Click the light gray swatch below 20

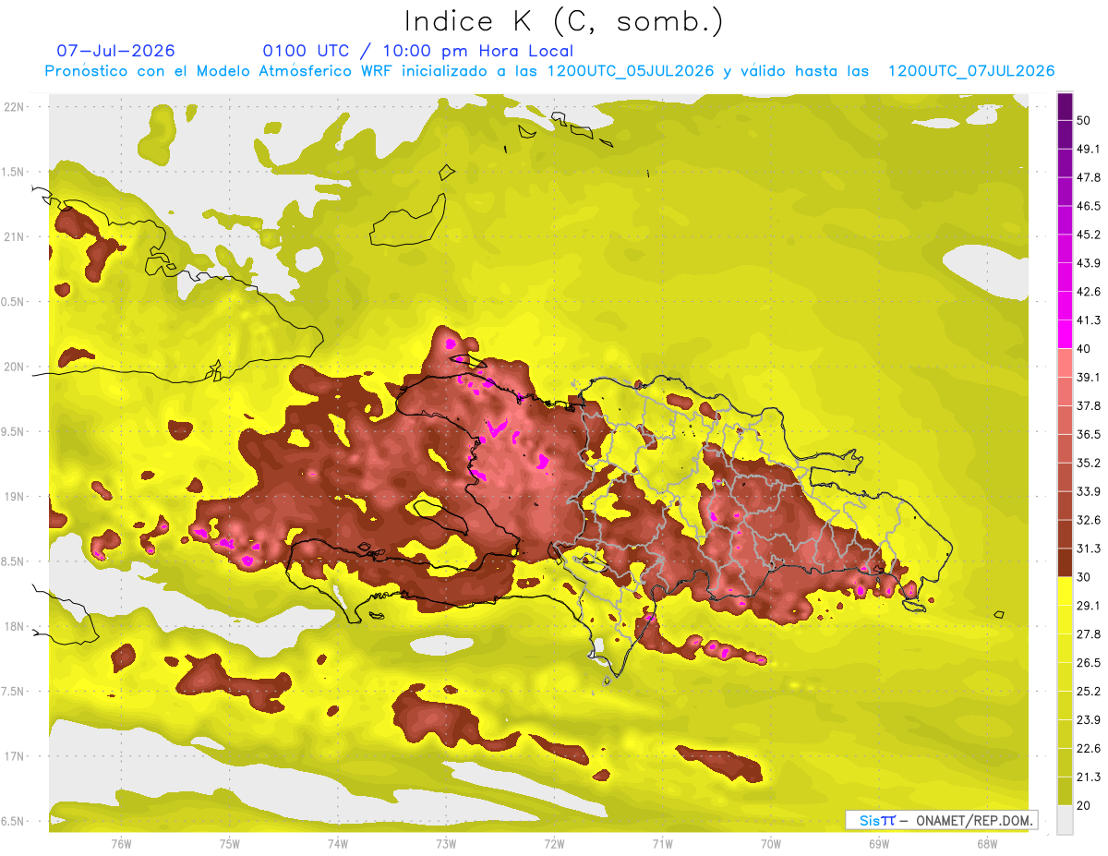(x=1065, y=820)
